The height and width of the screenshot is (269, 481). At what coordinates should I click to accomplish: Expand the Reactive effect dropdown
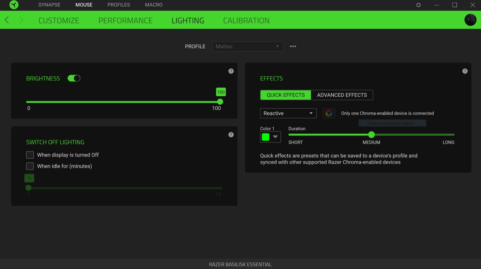[288, 113]
